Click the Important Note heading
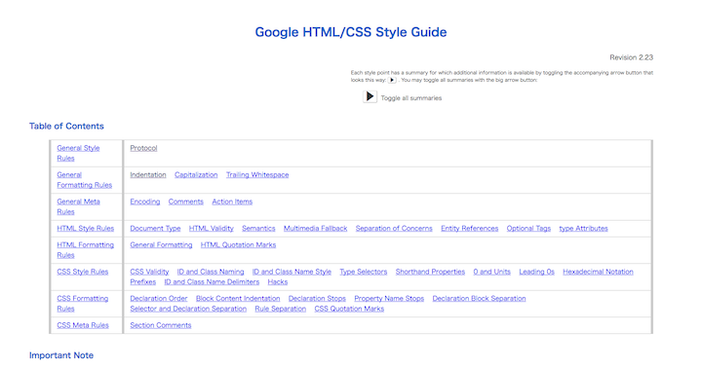This screenshot has height=368, width=702. tap(61, 355)
